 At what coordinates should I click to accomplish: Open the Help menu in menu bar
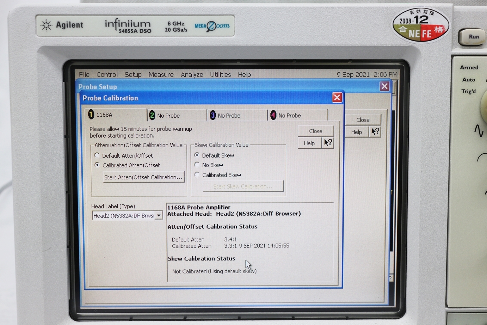[244, 74]
